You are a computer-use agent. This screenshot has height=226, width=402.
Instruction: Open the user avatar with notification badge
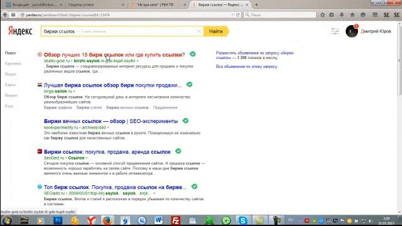pyautogui.click(x=352, y=31)
